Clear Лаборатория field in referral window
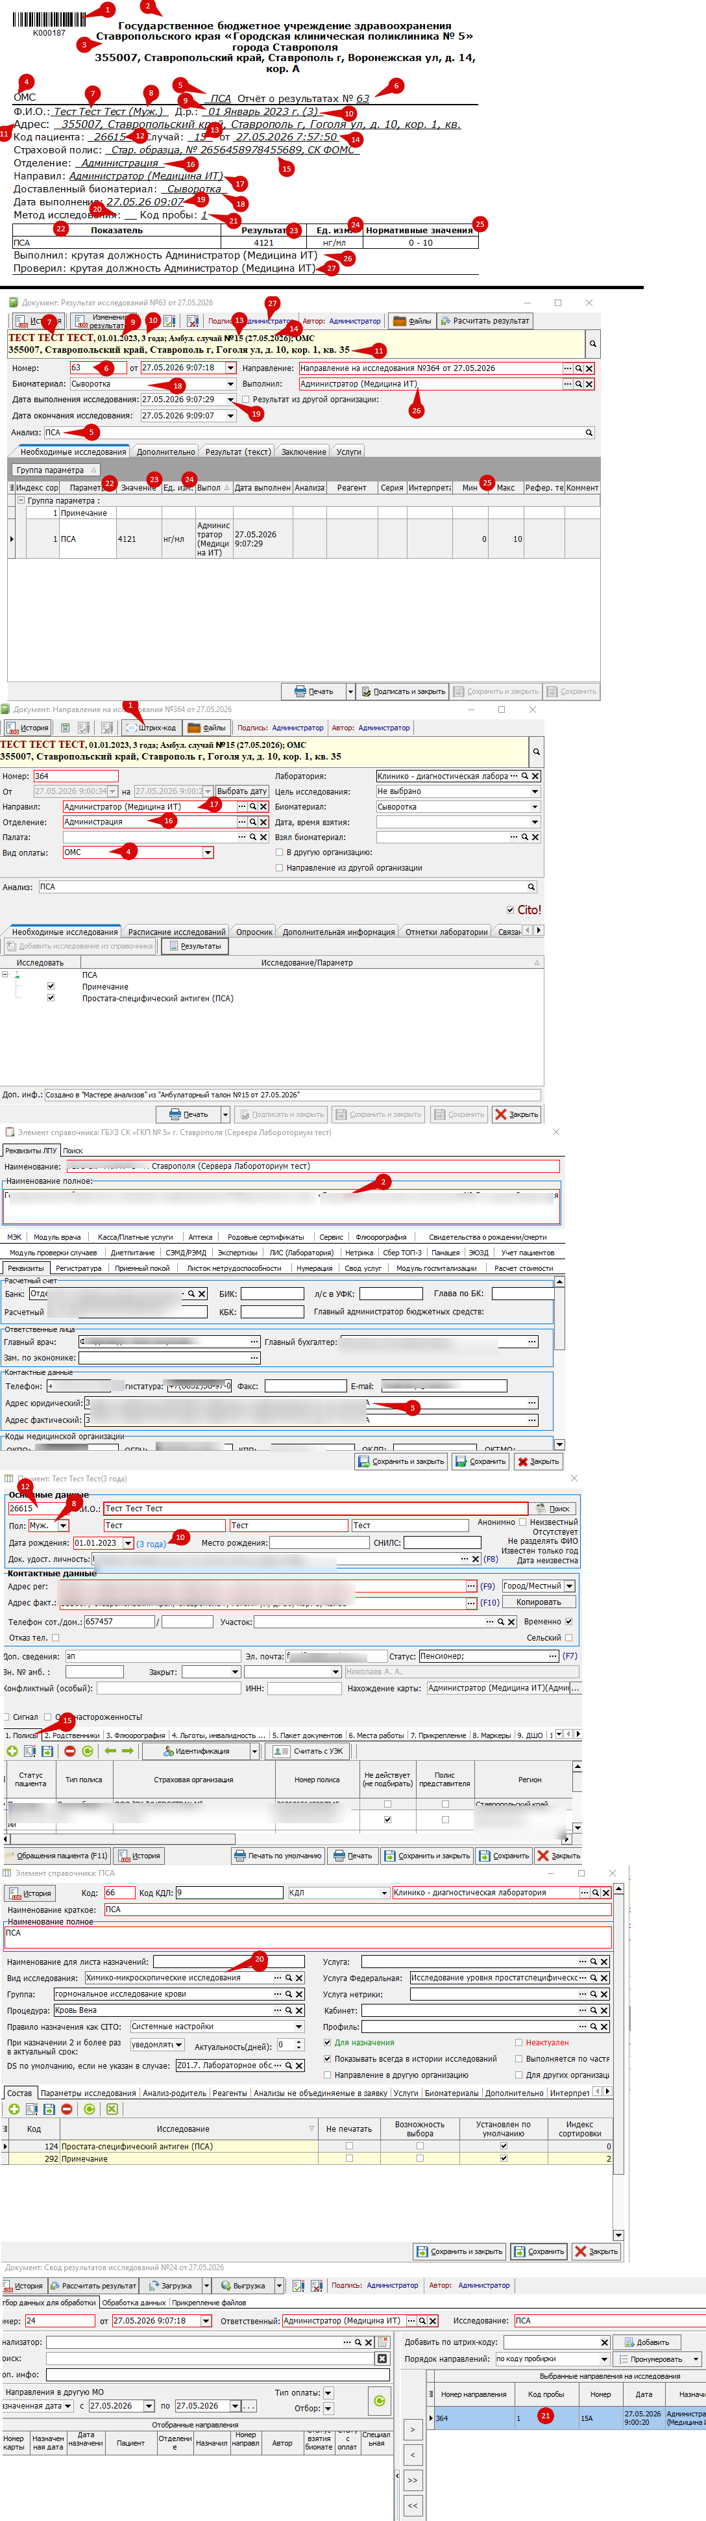Screen dimensions: 706x2521 (x=535, y=776)
